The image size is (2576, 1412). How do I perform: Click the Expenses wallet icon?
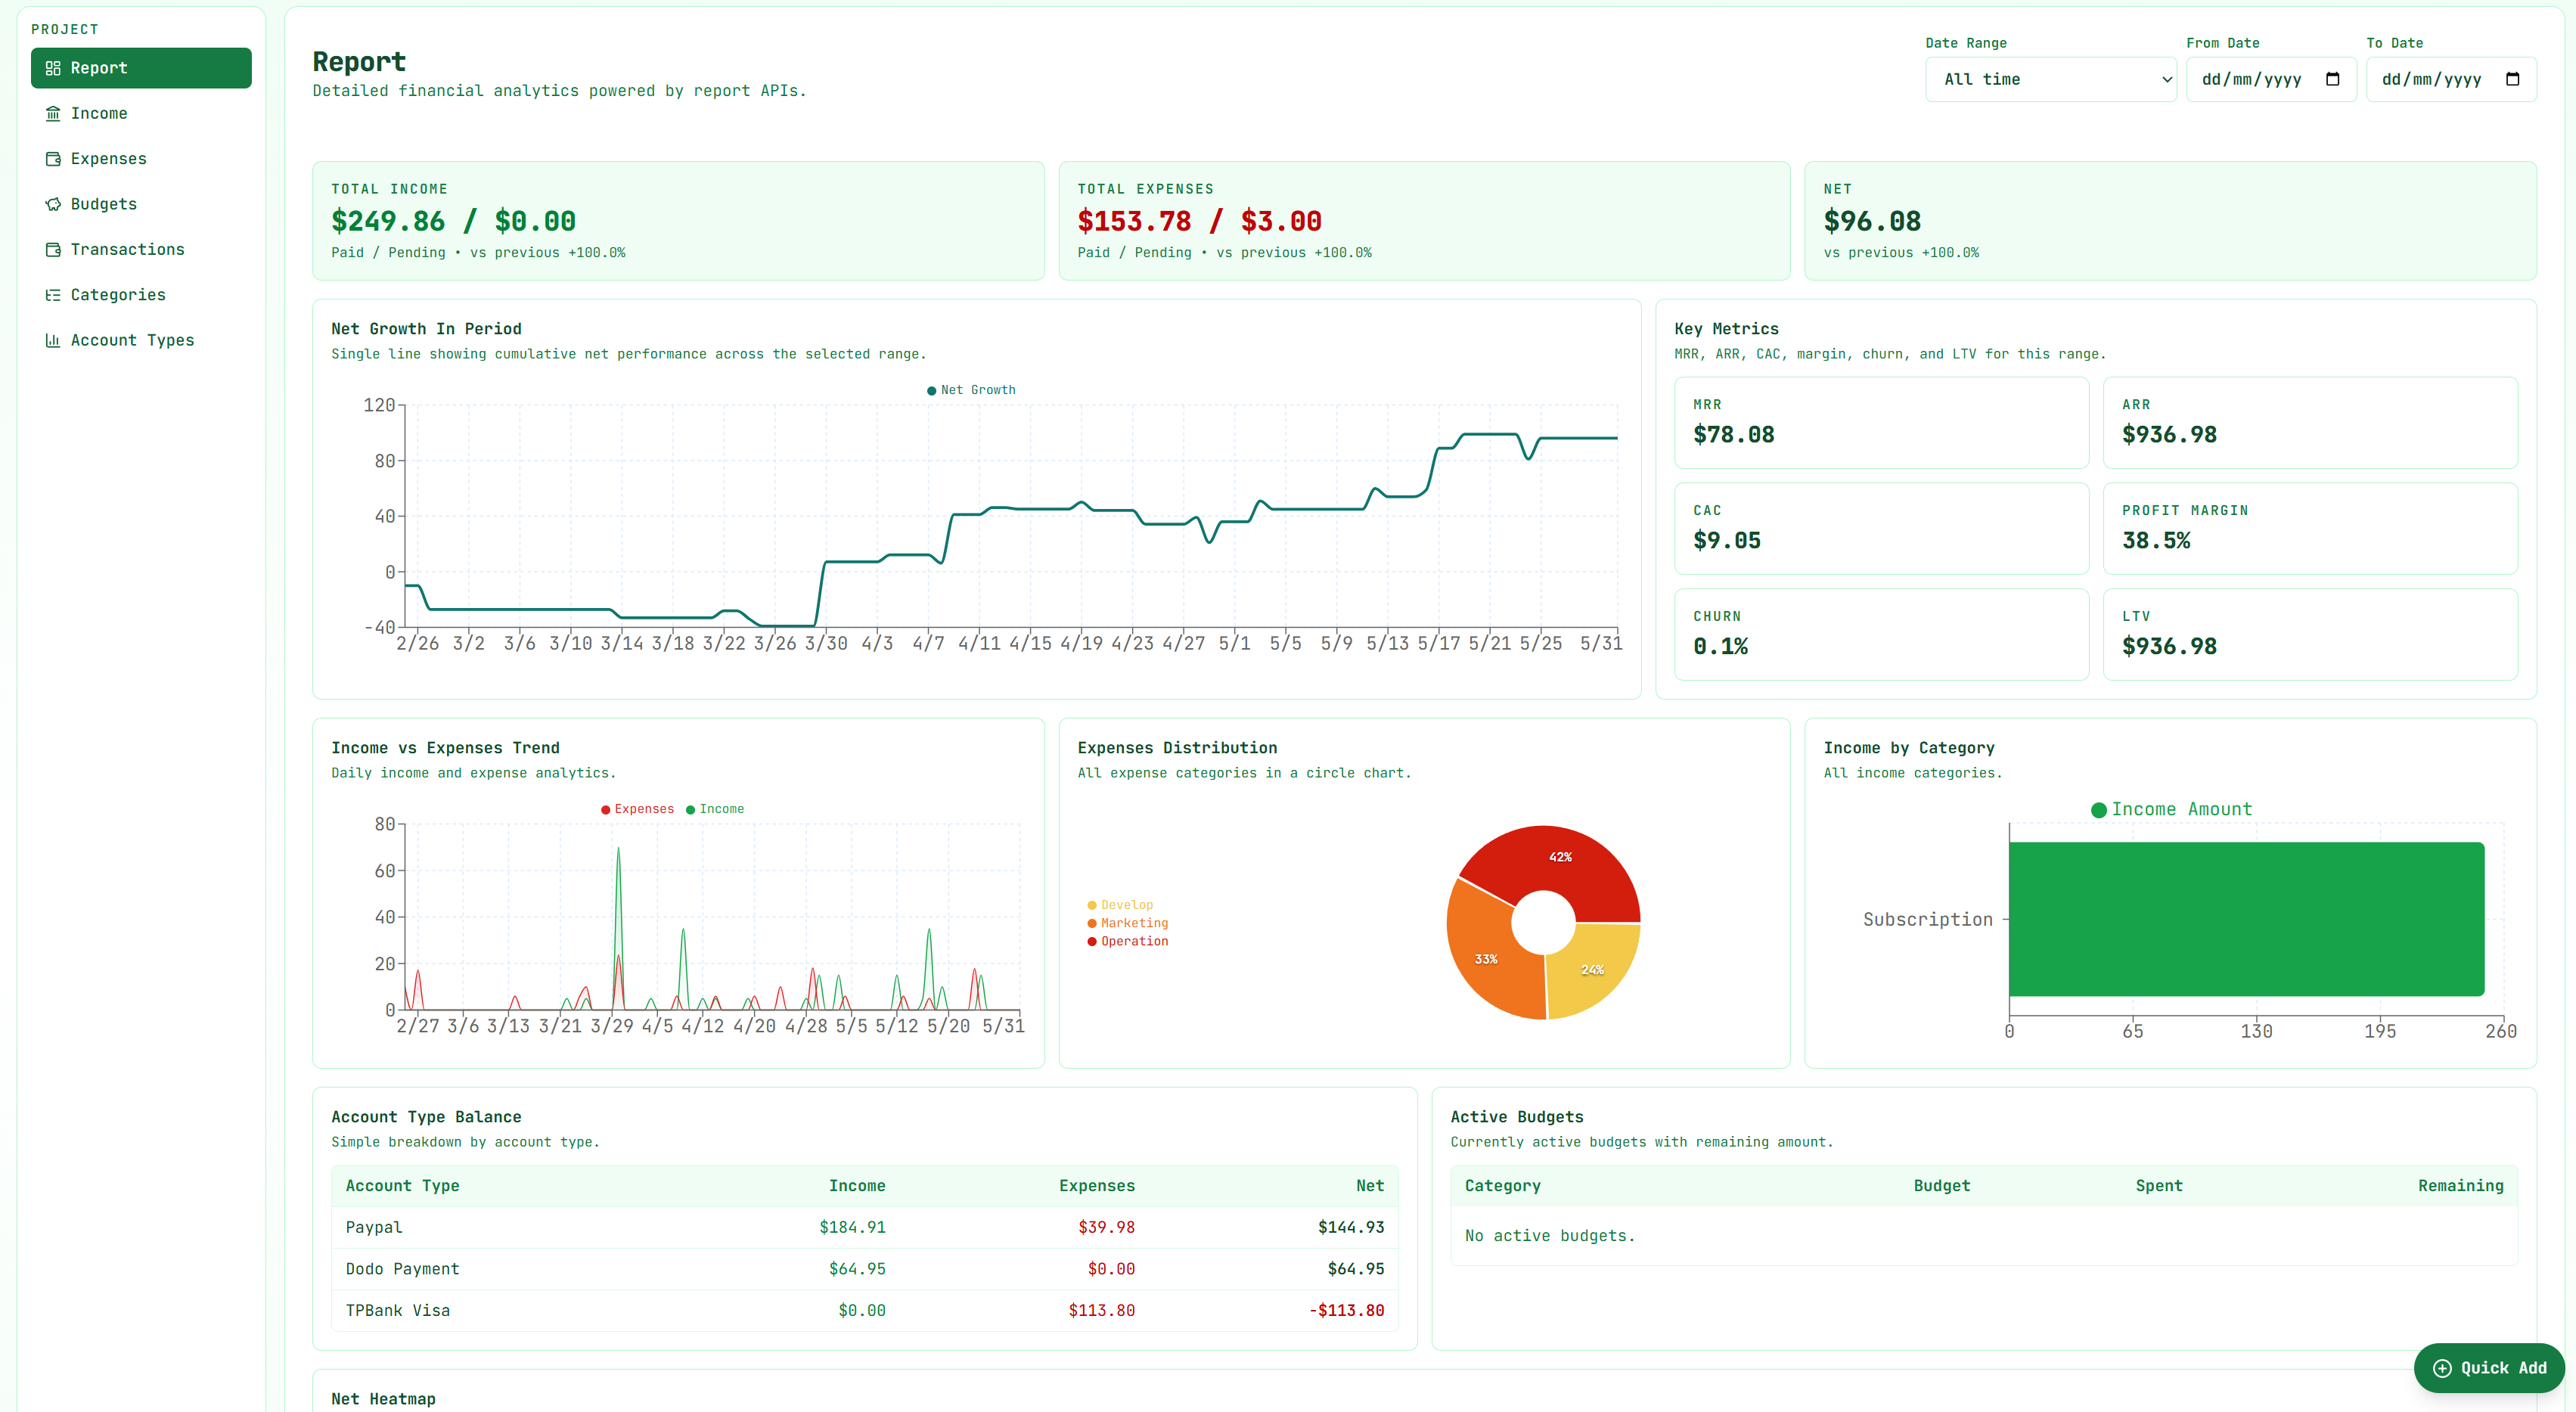(x=53, y=159)
